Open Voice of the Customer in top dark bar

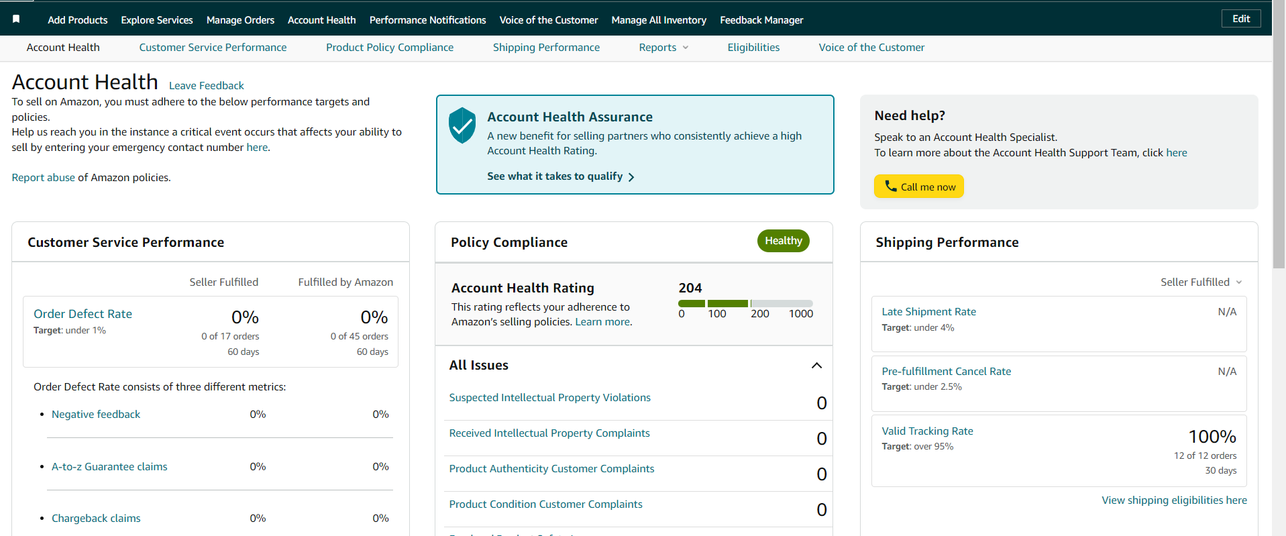coord(549,20)
